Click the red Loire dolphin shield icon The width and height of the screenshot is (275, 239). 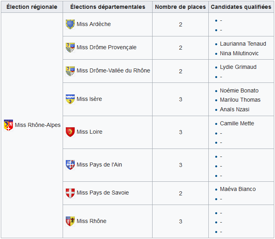click(x=70, y=132)
